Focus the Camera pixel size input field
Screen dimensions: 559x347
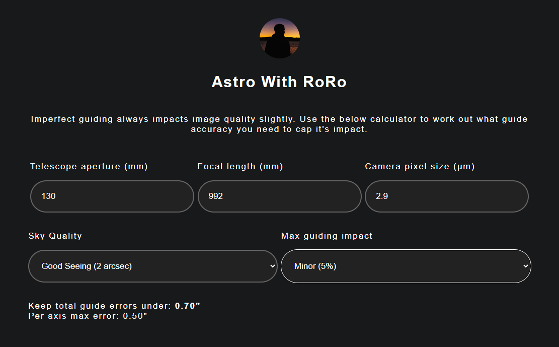447,196
